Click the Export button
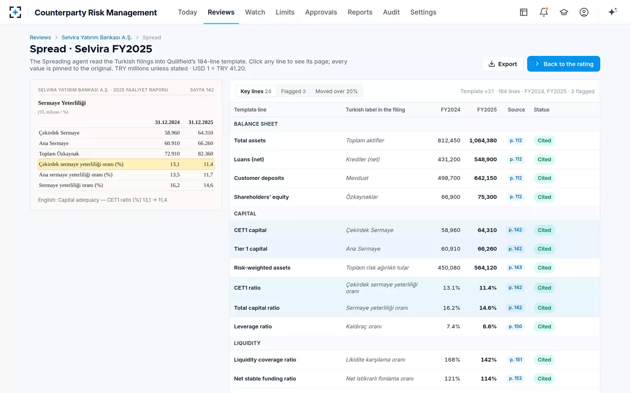This screenshot has width=630, height=393. [x=503, y=64]
